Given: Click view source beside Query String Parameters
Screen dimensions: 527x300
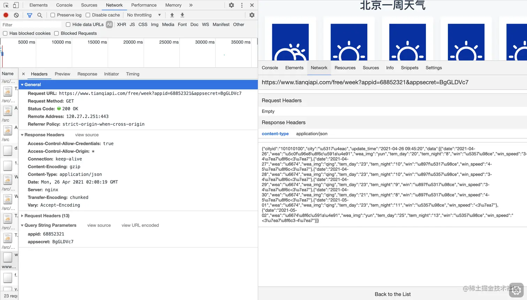Looking at the screenshot, I should tap(99, 225).
